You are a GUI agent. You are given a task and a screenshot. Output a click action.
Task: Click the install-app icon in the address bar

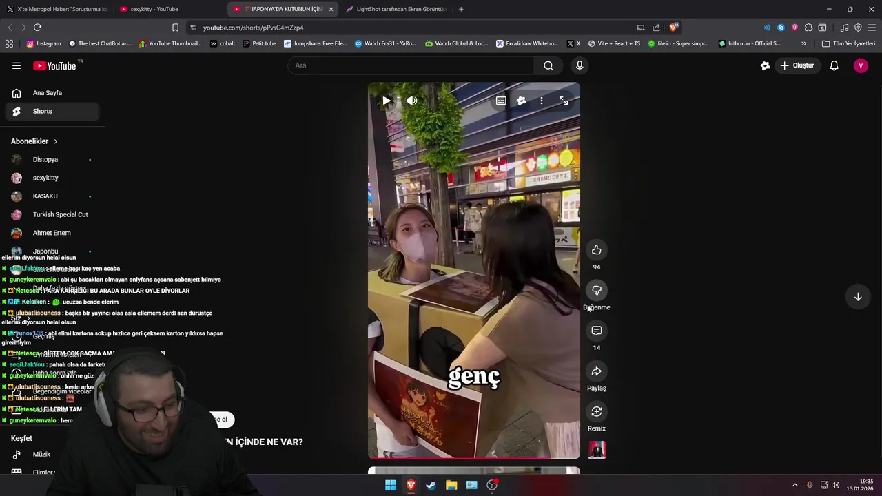point(641,28)
